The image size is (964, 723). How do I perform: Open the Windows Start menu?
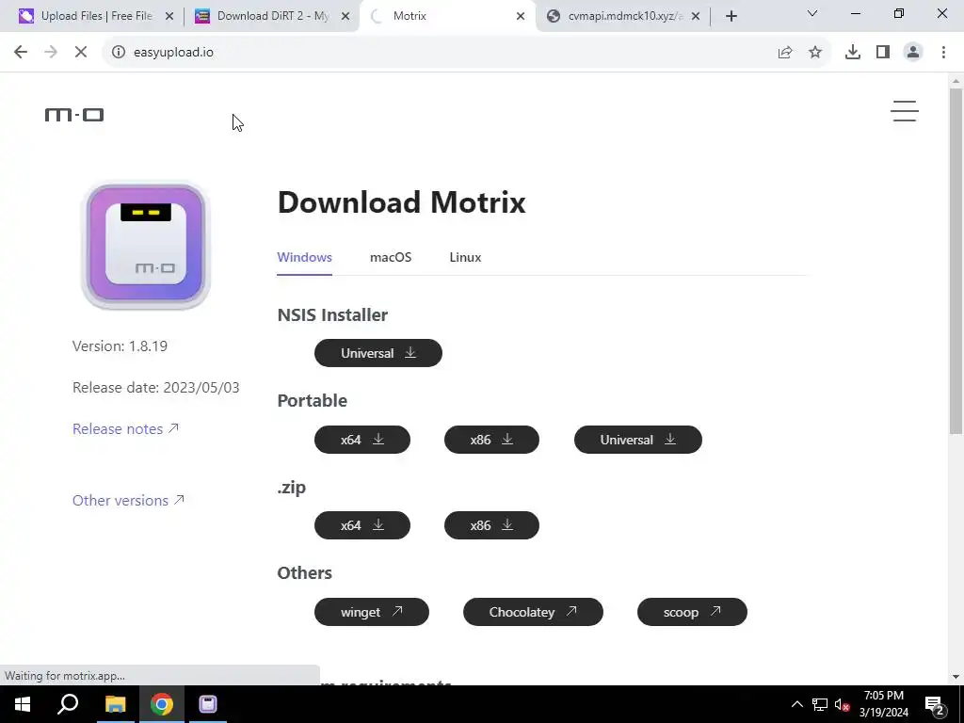pyautogui.click(x=23, y=704)
